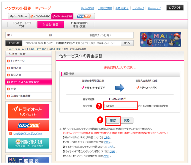This screenshot has width=191, height=165.
Task: Open トライオートETF maintenance time こちら link
Action: (112, 152)
